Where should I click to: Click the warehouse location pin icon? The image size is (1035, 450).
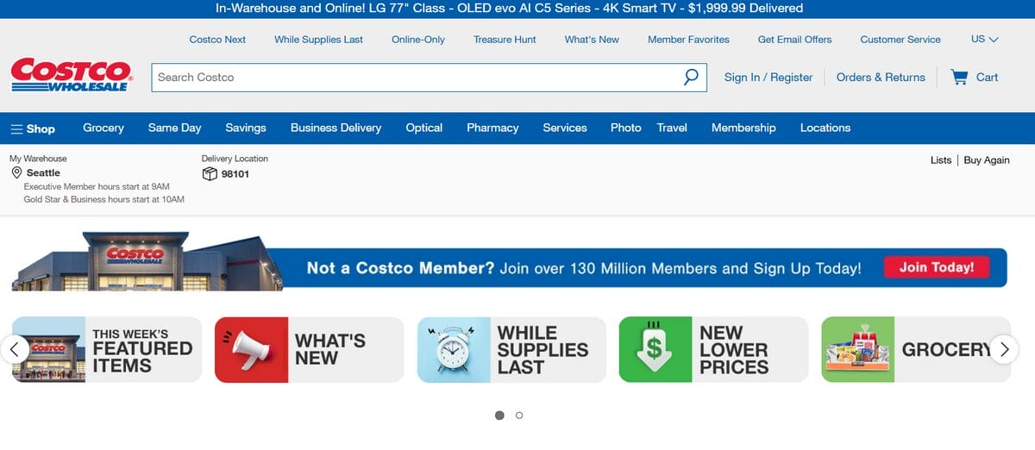click(16, 173)
